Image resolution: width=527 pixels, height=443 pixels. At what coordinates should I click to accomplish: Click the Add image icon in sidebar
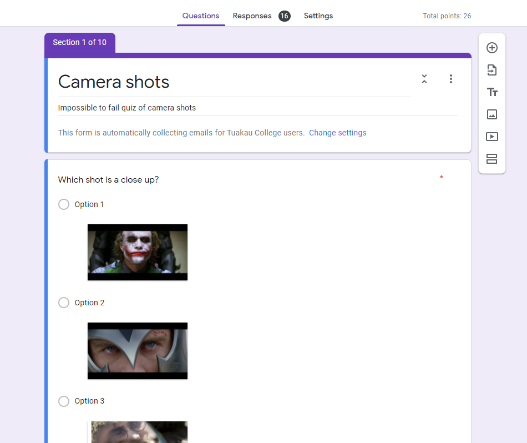pyautogui.click(x=491, y=114)
